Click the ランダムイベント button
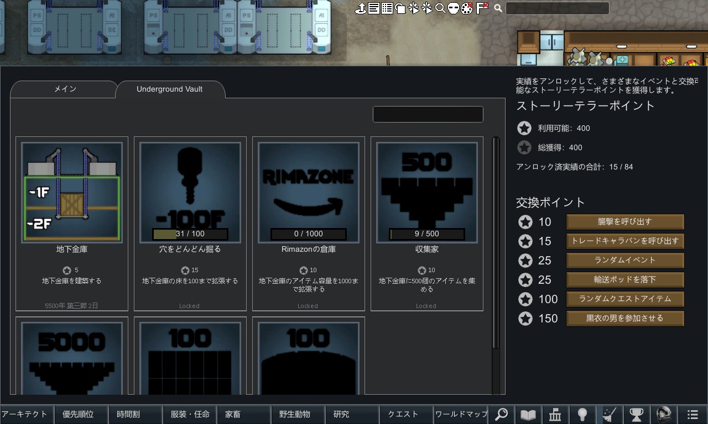Viewport: 708px width, 424px height. coord(625,261)
